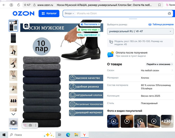
Task: Click the model info clothing icon
Action: pos(111,42)
